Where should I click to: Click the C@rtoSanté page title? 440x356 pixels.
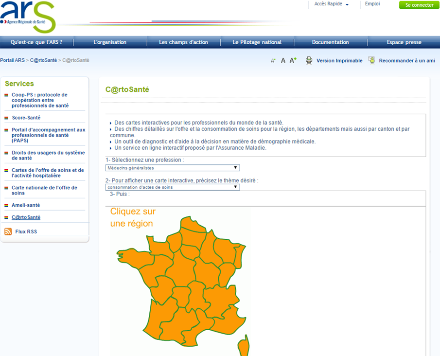click(x=127, y=89)
